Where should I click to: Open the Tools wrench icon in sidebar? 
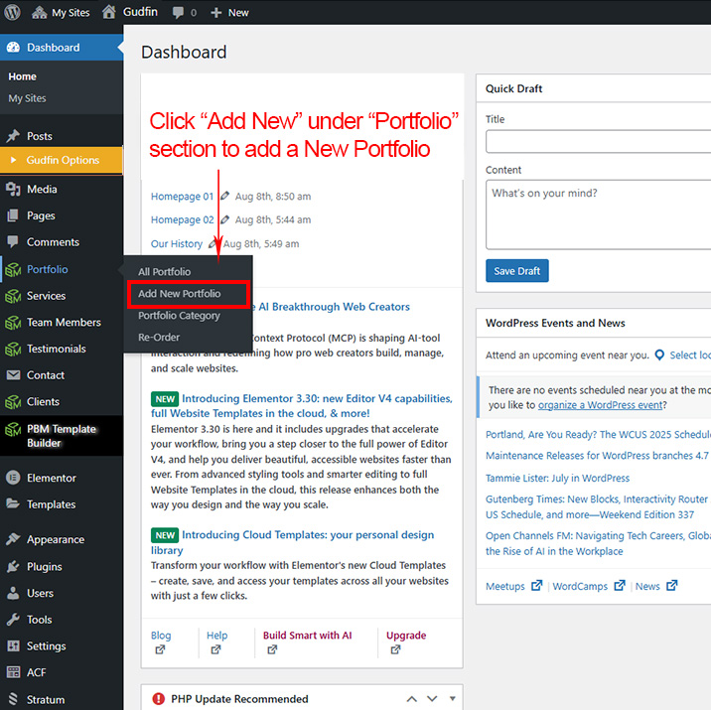point(13,620)
